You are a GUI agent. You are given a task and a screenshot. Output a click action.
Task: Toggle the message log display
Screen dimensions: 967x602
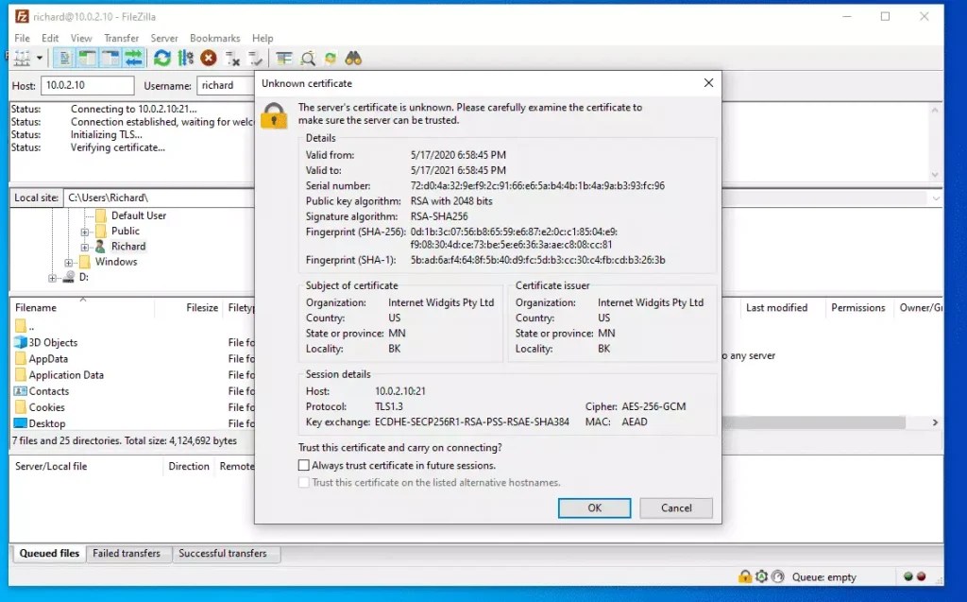[x=64, y=59]
